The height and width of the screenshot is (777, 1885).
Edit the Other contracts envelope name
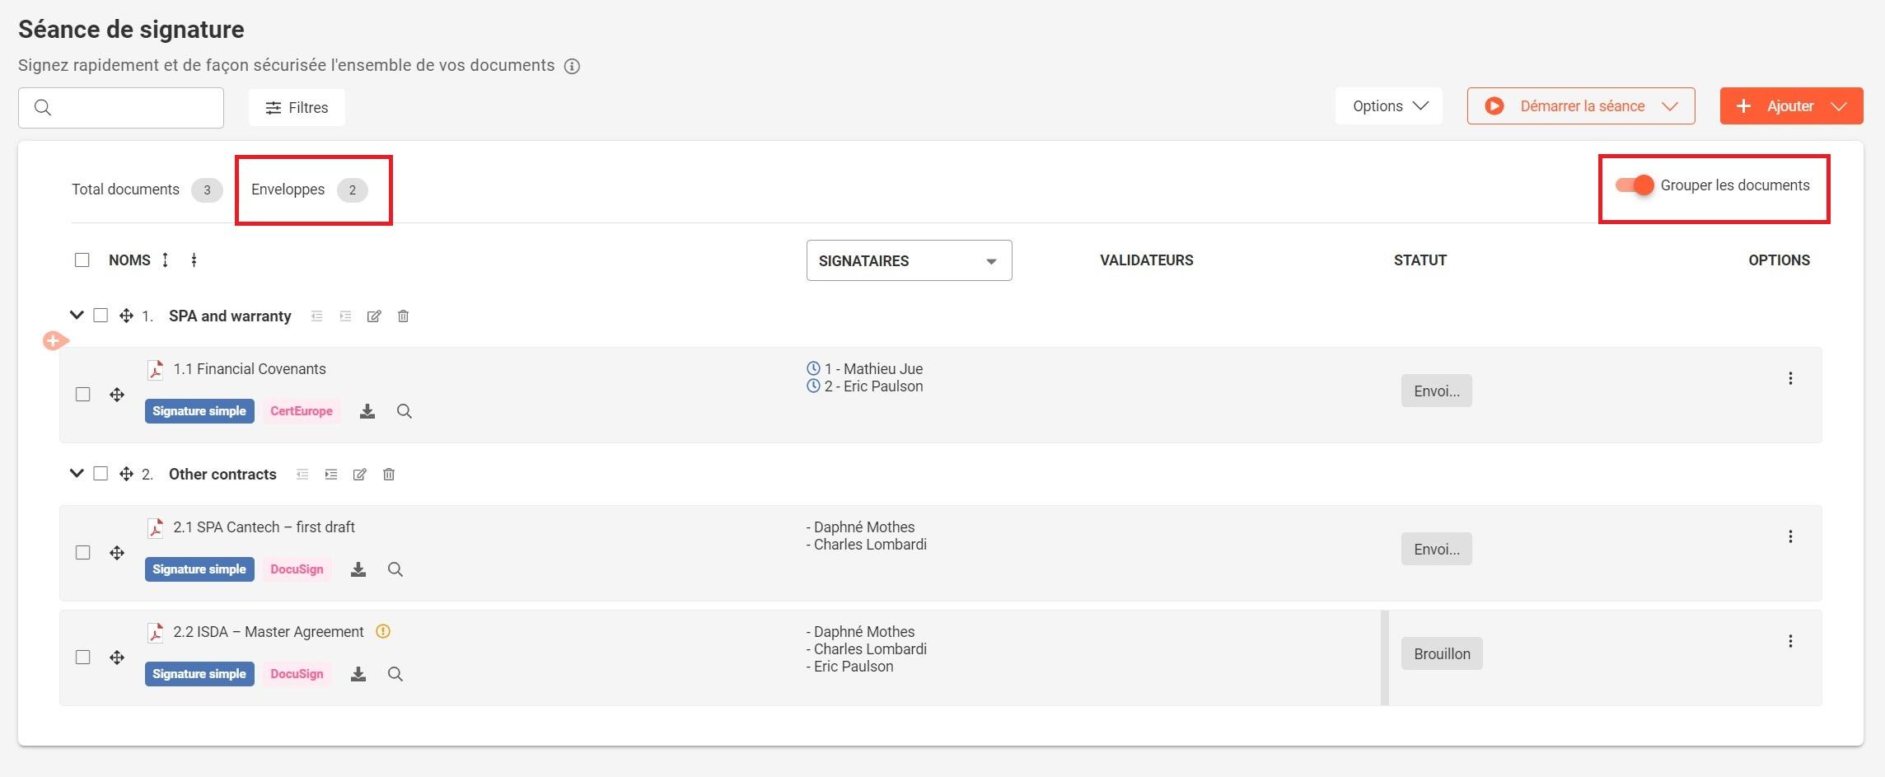360,475
